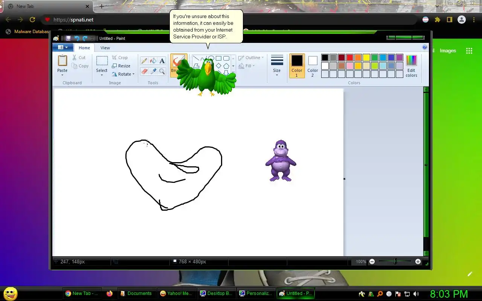Open the Customize Quick Access Toolbar arrow
This screenshot has width=482, height=301.
click(92, 39)
